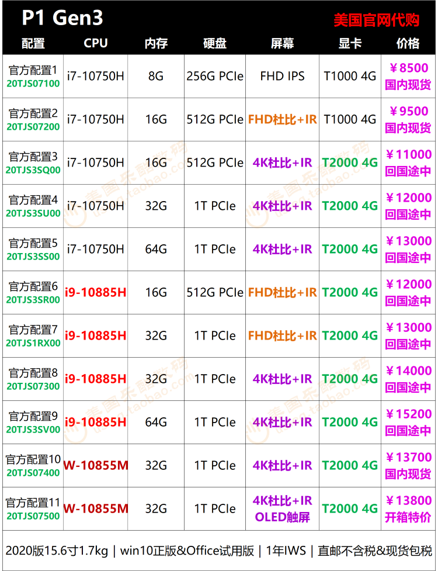Click model code 20TJS3SS00
The height and width of the screenshot is (571, 438).
coord(33,257)
